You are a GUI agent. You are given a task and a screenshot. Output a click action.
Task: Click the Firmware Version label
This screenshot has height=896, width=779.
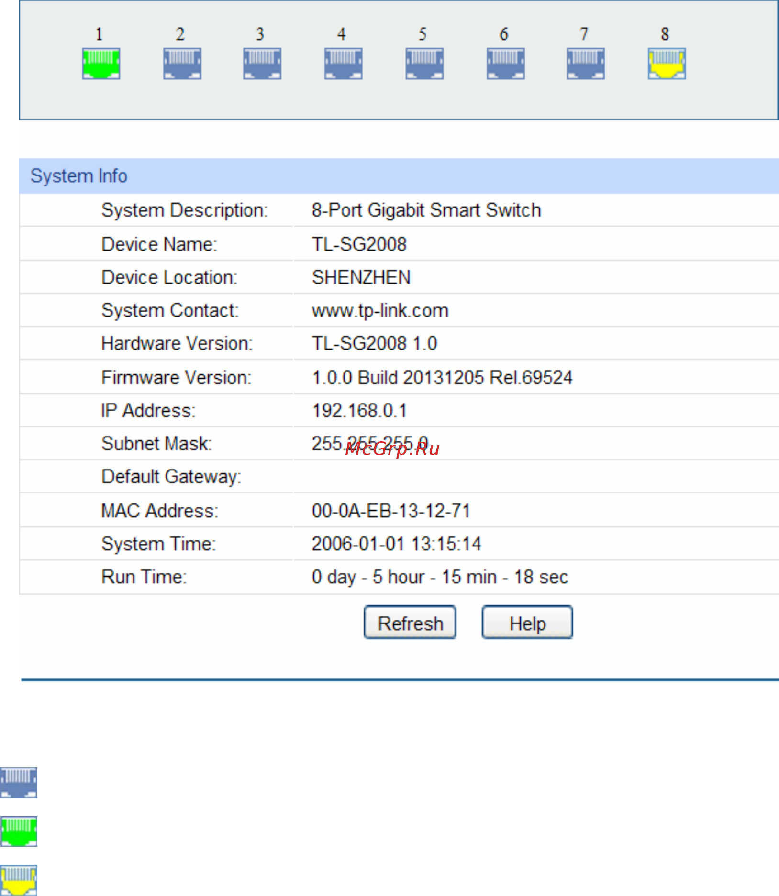click(x=176, y=378)
